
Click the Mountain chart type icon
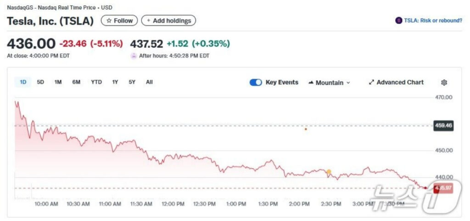311,83
